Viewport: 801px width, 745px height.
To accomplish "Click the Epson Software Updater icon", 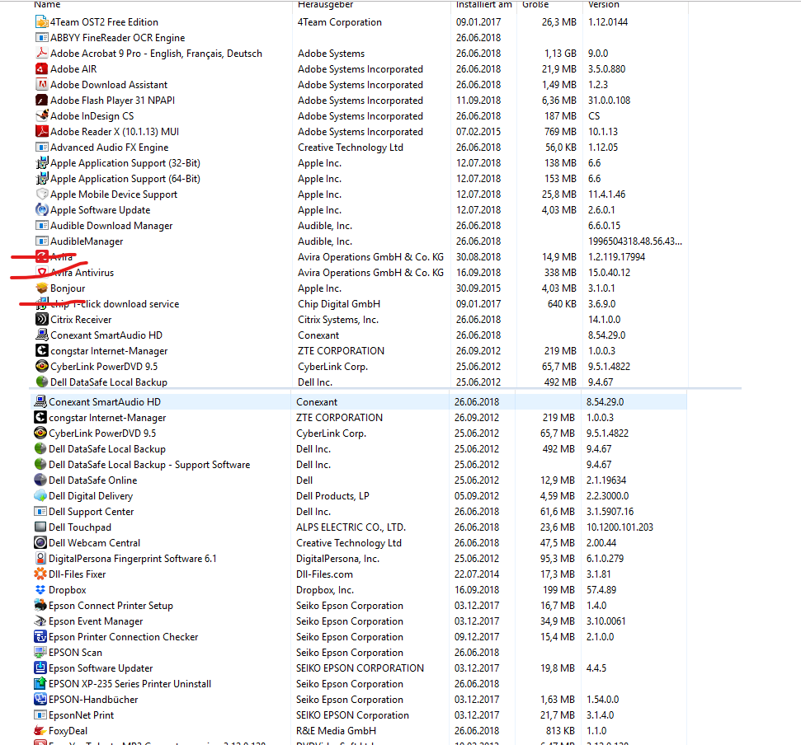I will [40, 668].
